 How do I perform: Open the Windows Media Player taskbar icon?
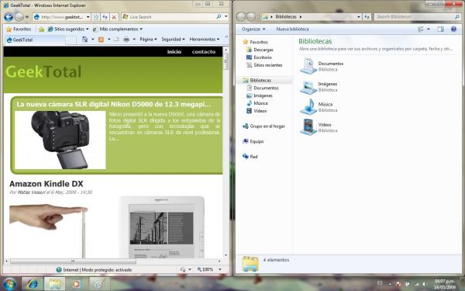click(76, 284)
